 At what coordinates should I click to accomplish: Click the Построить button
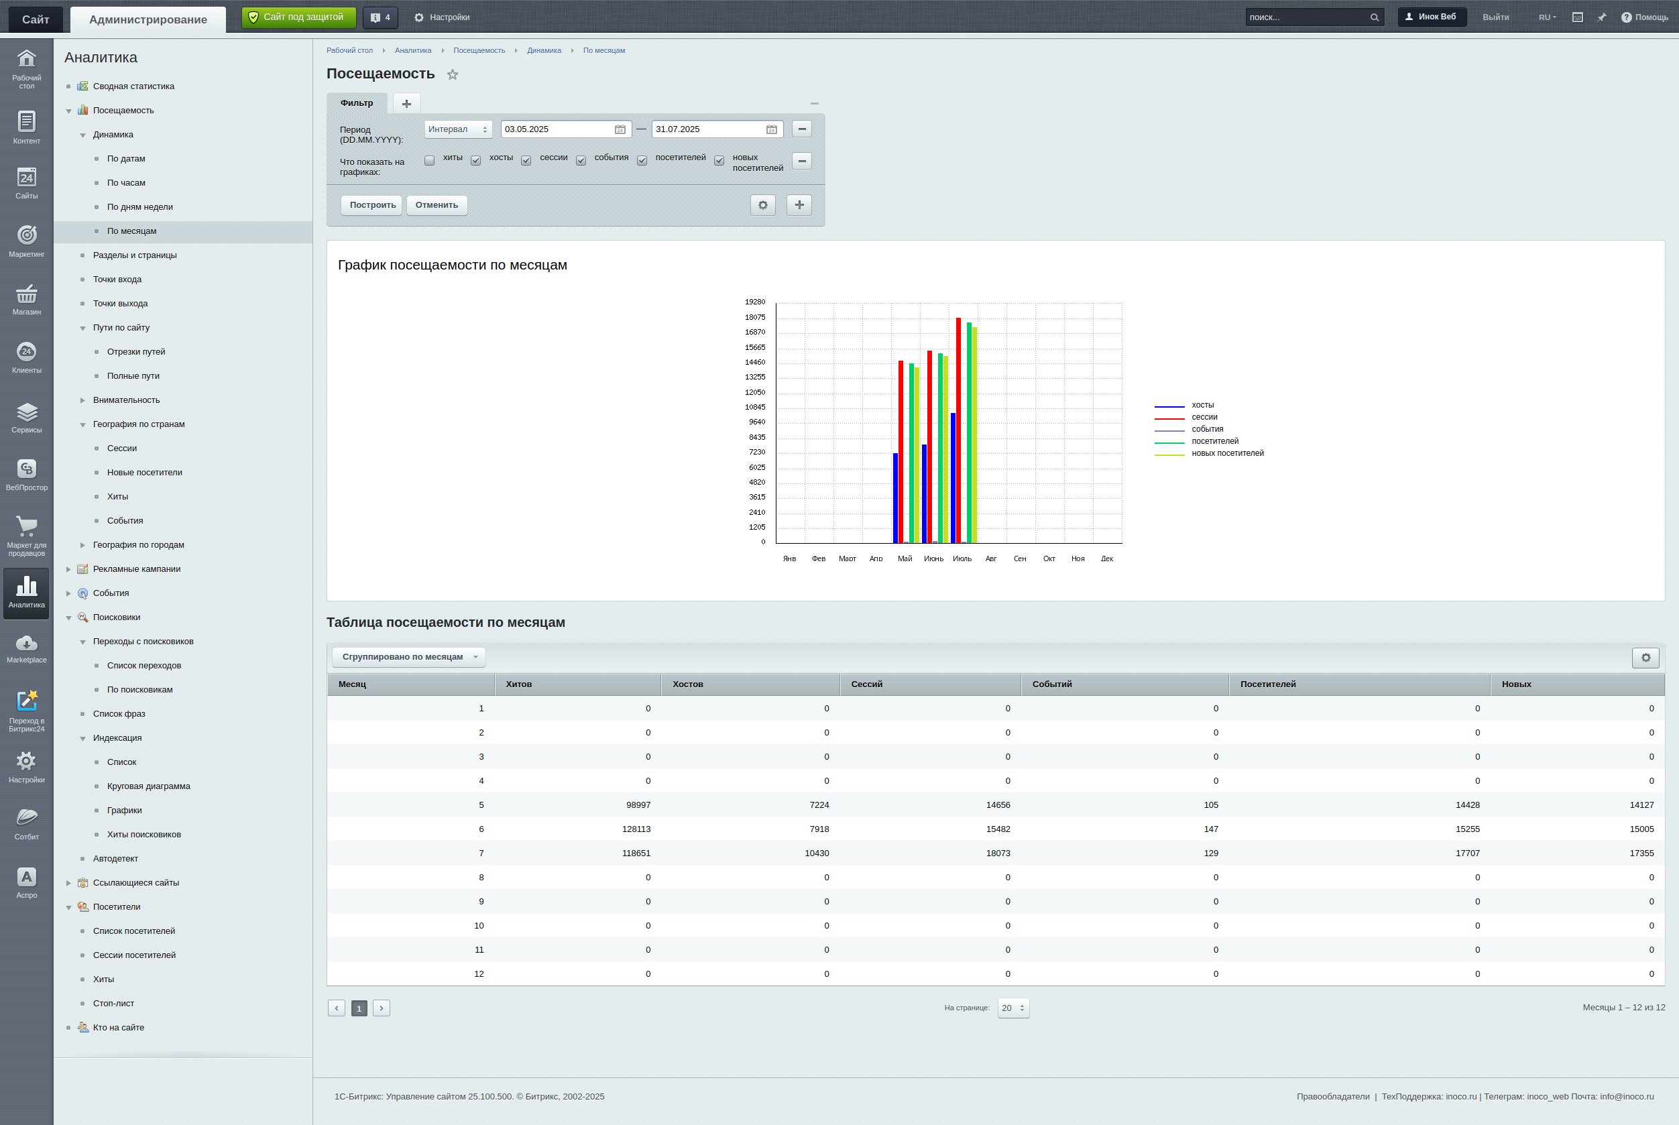click(371, 205)
